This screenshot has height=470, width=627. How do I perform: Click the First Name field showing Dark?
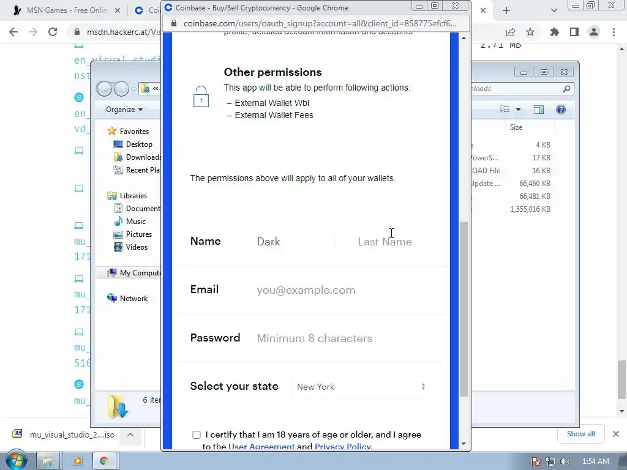[x=294, y=242]
